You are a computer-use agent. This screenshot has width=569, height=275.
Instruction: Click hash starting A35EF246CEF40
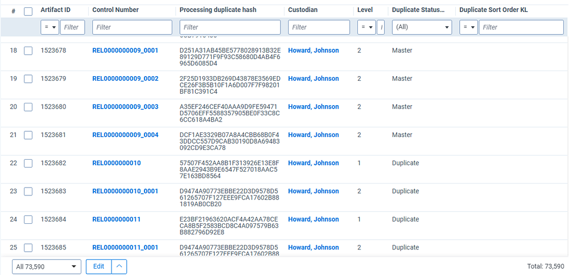(x=230, y=114)
